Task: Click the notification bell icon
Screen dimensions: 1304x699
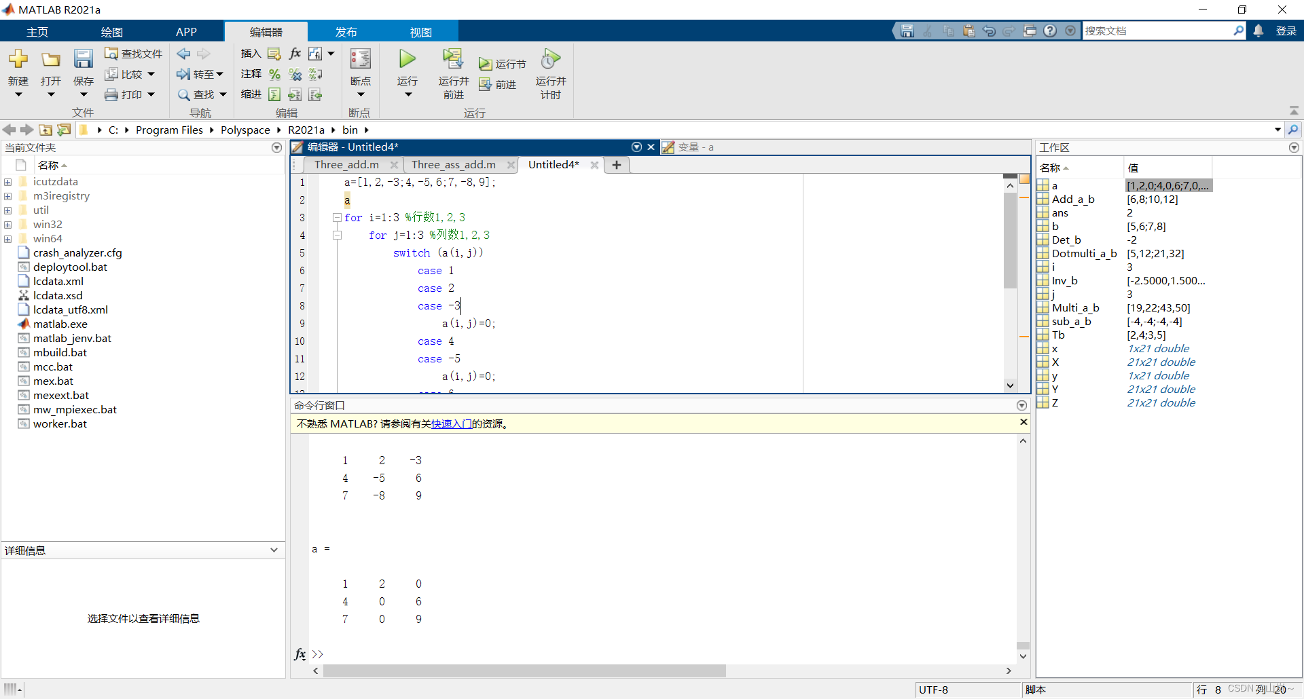Action: point(1258,31)
